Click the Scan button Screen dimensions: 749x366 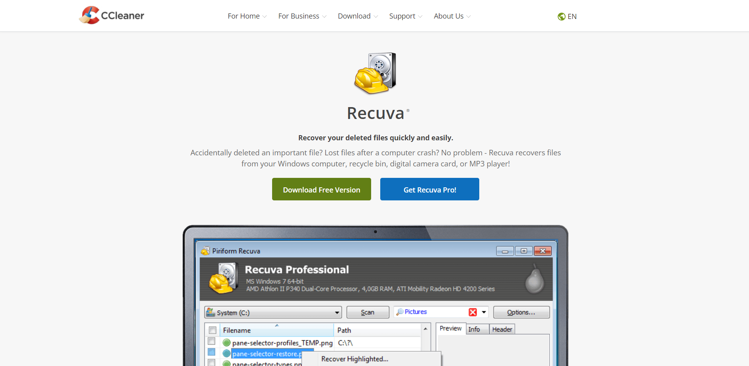tap(368, 312)
